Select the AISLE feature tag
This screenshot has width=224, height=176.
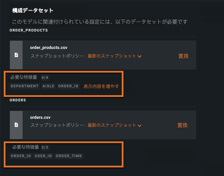pyautogui.click(x=48, y=86)
